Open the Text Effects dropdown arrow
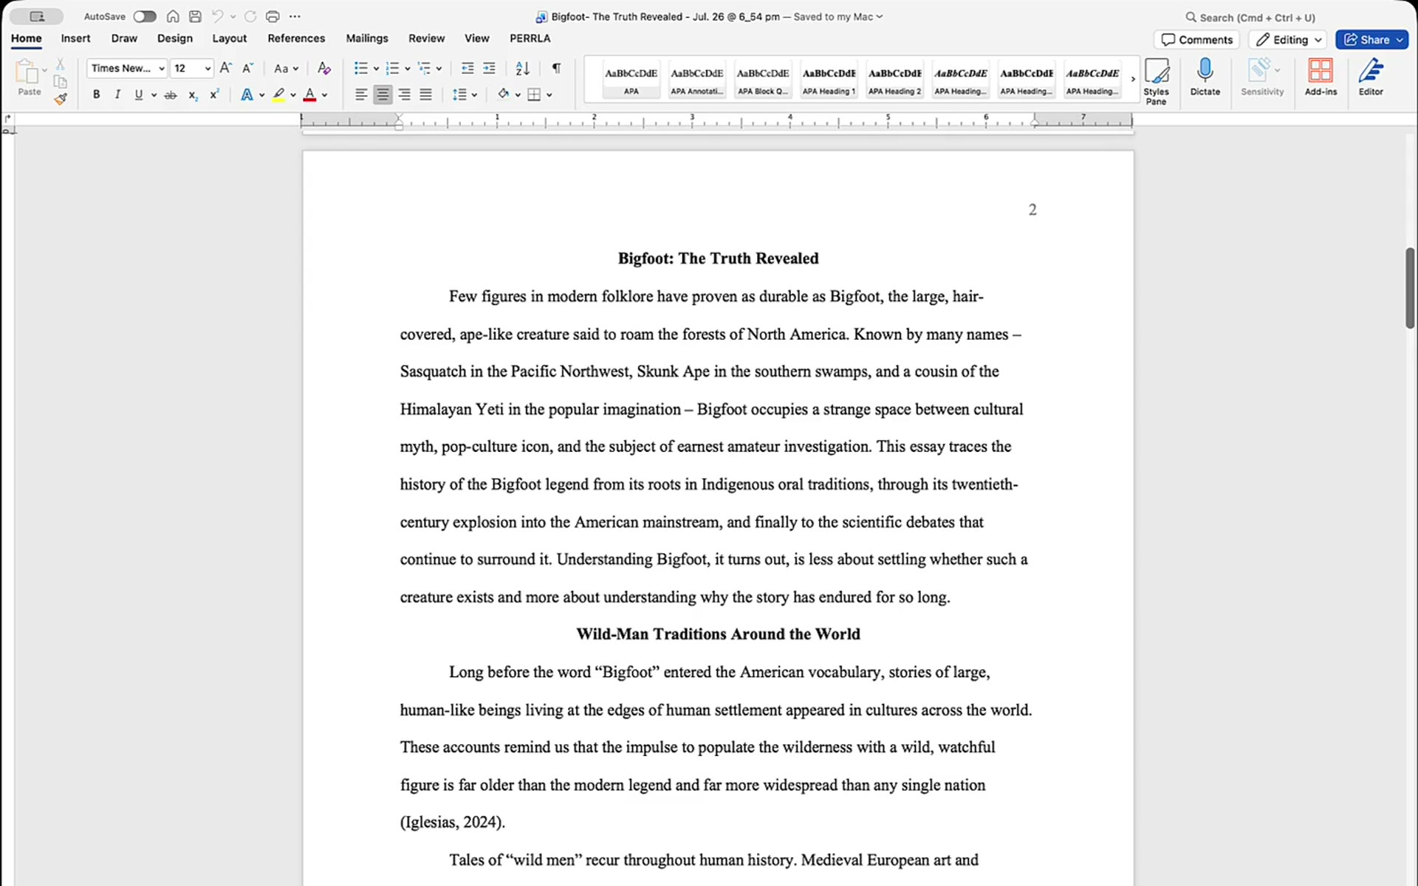 (x=261, y=95)
